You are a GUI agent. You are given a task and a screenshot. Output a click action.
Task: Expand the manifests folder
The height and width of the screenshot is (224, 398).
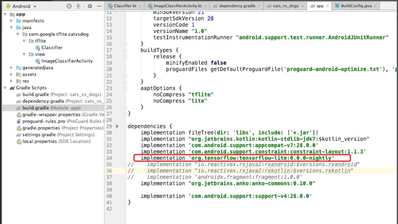point(11,21)
